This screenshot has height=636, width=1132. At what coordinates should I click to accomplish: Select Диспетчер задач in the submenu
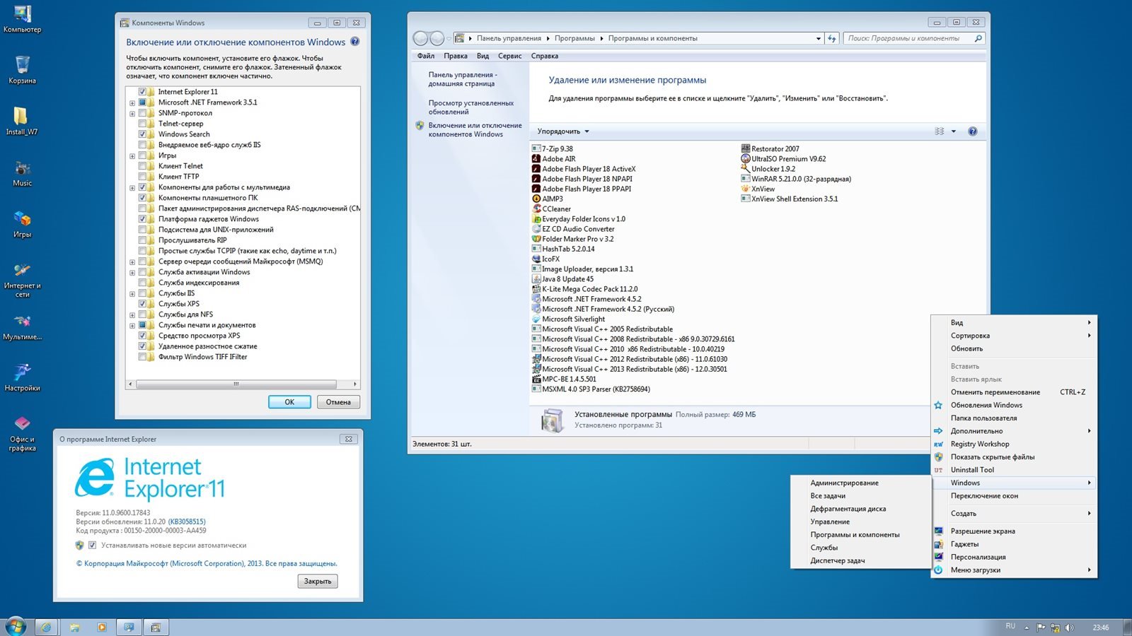coord(860,560)
